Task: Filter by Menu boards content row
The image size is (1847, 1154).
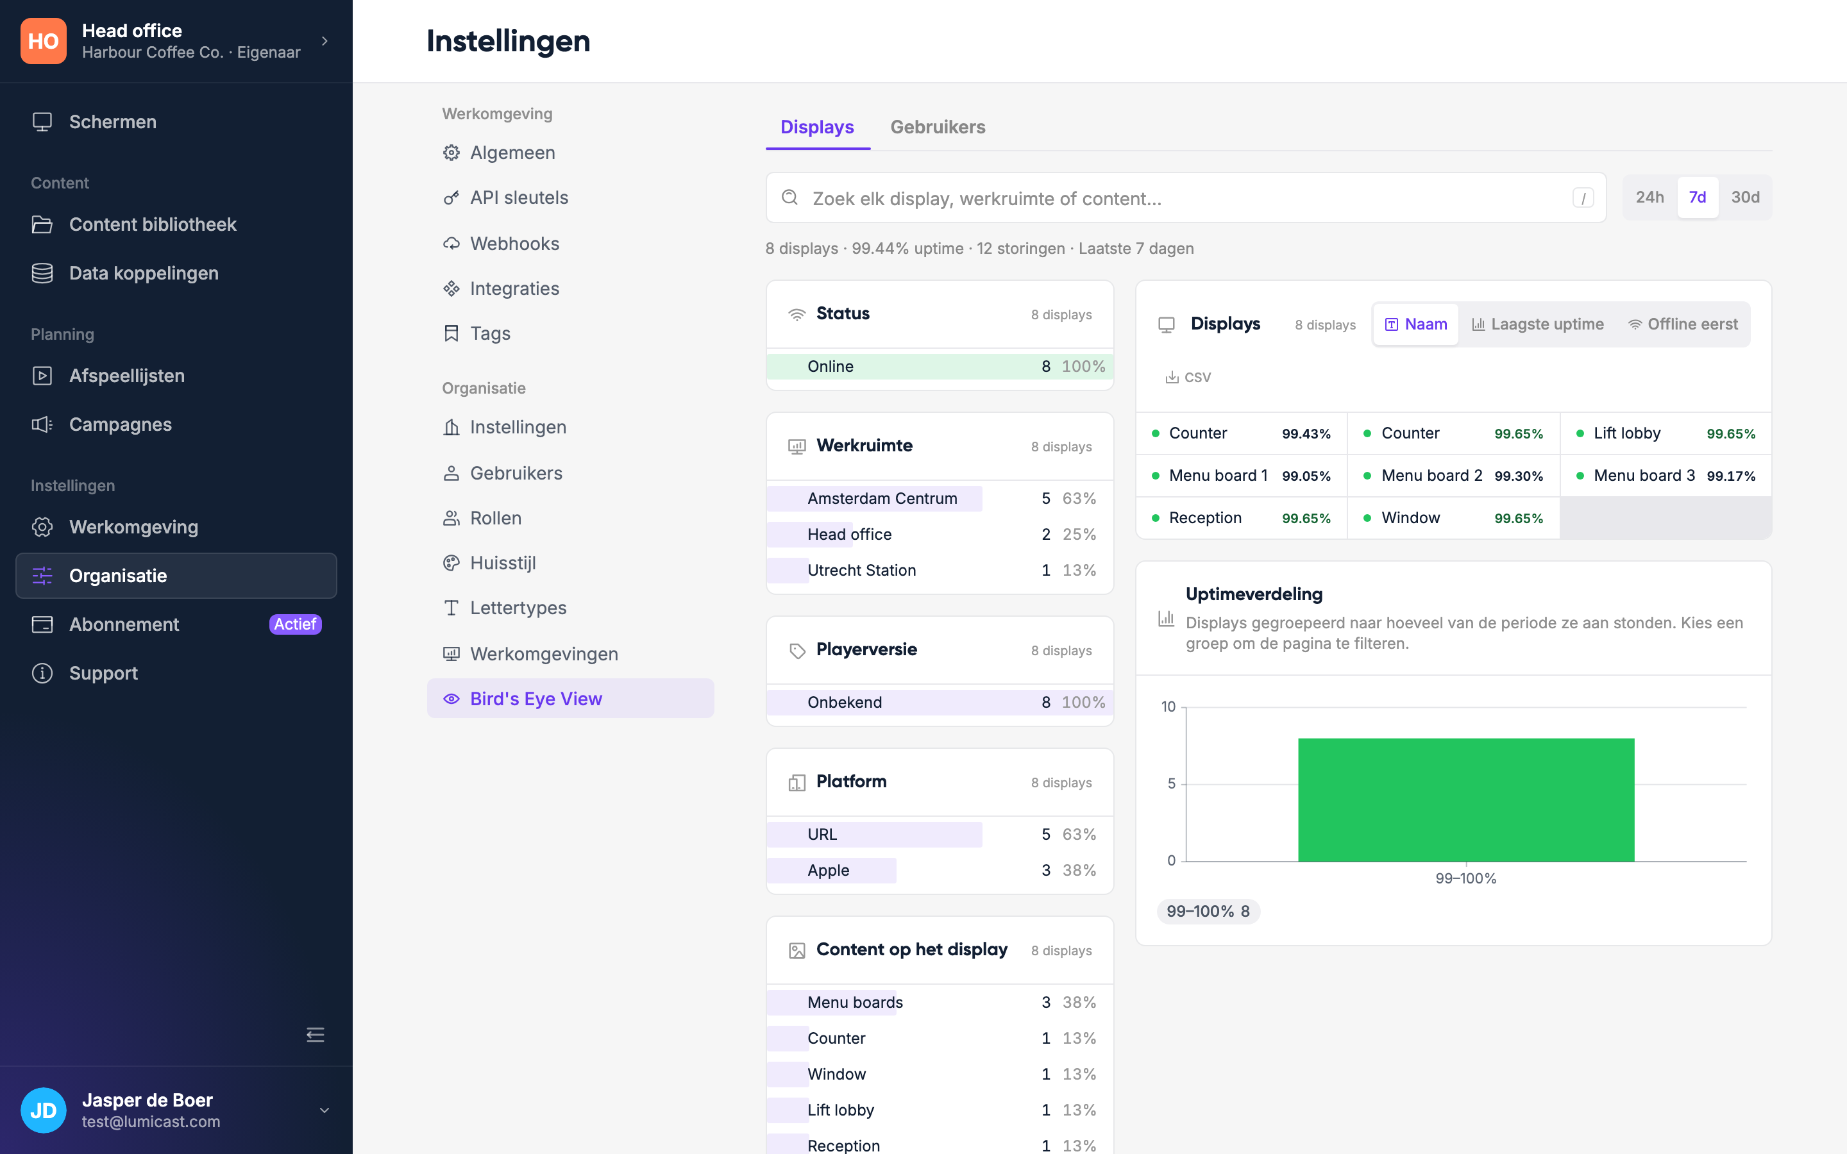Action: (940, 1002)
